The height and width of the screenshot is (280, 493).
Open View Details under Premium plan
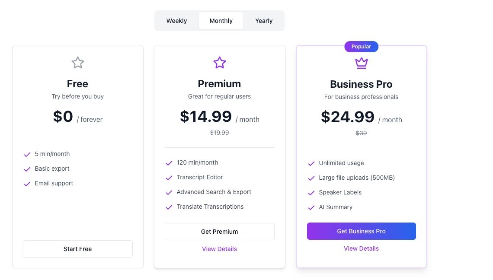[x=220, y=249]
